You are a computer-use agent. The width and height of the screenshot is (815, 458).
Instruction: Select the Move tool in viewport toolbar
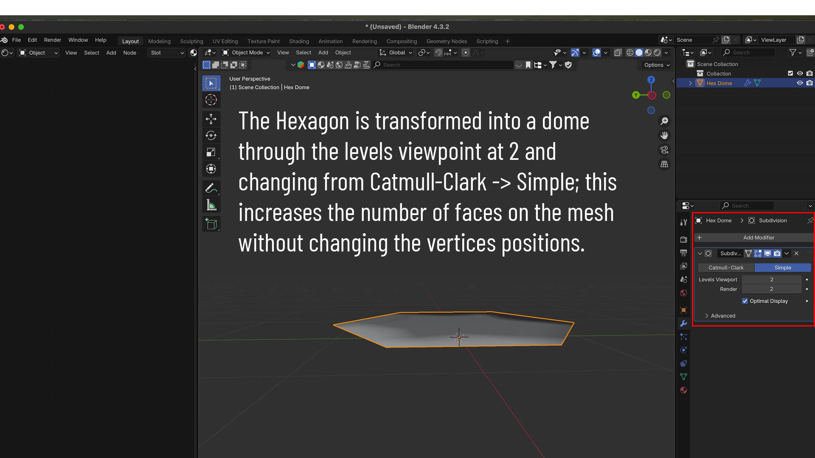(211, 119)
